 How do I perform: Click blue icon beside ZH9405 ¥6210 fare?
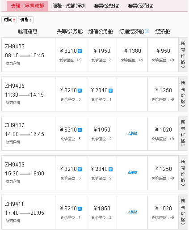(80, 90)
